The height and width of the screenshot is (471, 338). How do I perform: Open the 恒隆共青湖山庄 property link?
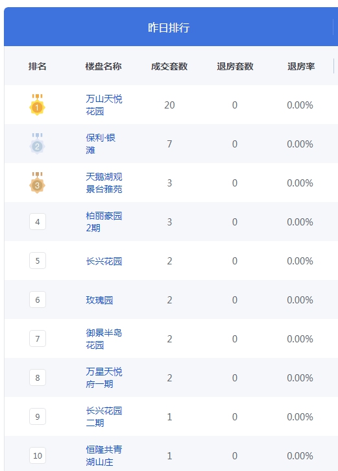point(104,455)
